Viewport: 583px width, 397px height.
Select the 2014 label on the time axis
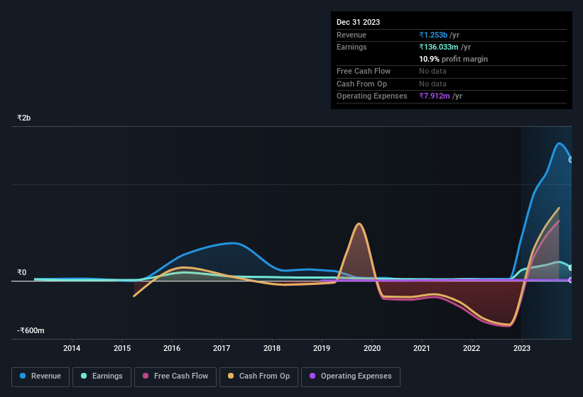(x=71, y=348)
